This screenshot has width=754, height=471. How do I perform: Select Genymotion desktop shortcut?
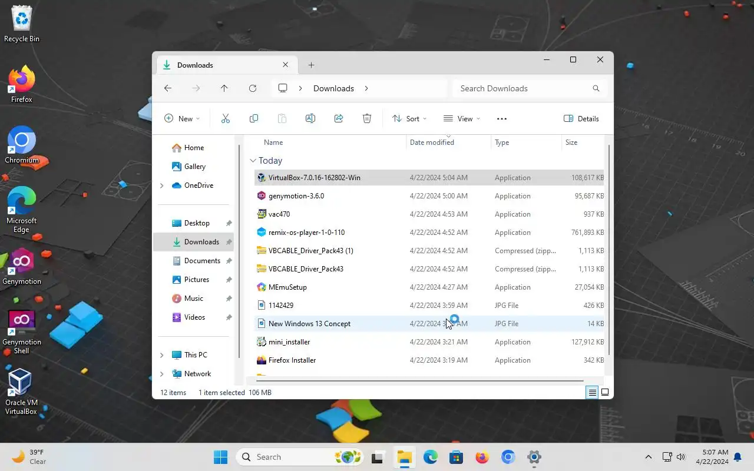(x=22, y=267)
